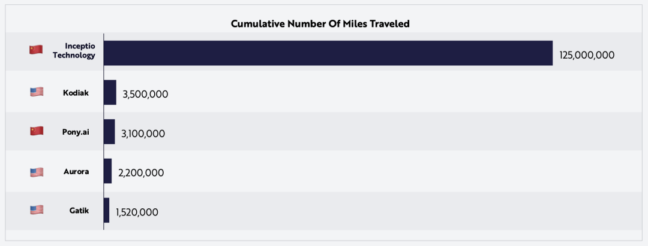
Task: Click the Cumulative Number Of Miles Traveled title
Action: pyautogui.click(x=320, y=23)
